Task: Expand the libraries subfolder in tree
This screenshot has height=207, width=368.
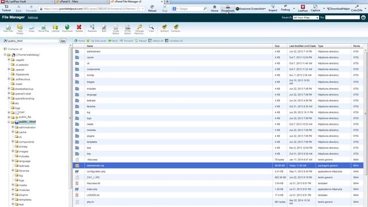Action: [x=13, y=170]
